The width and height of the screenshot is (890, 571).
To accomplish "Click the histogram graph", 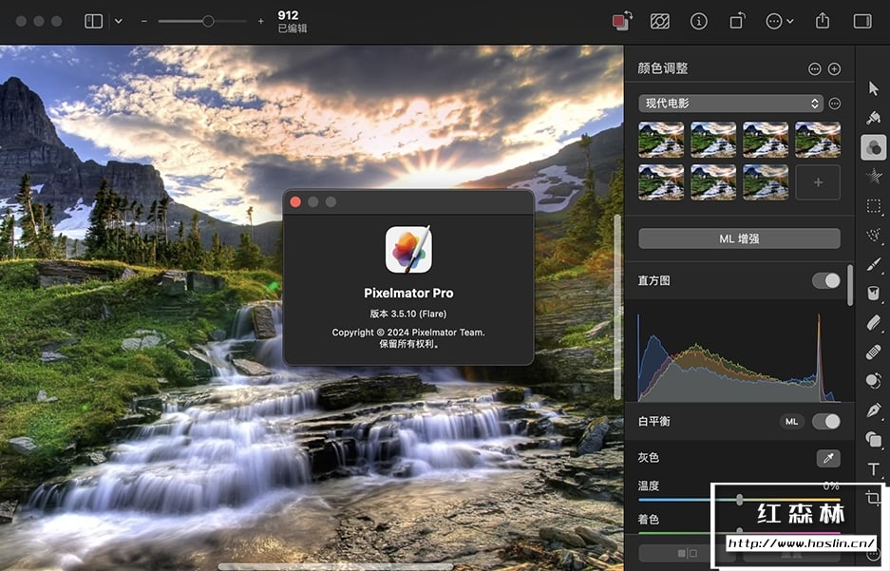I will 739,356.
